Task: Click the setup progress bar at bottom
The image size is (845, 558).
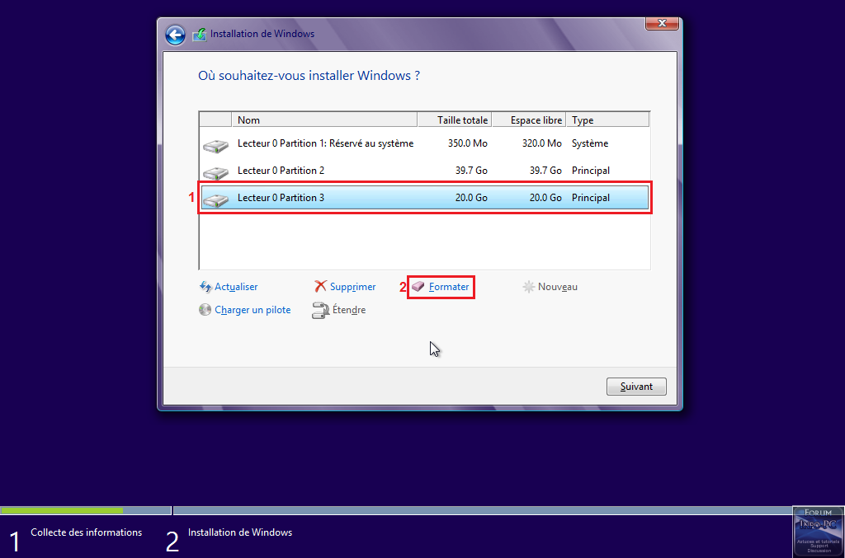Action: click(396, 510)
